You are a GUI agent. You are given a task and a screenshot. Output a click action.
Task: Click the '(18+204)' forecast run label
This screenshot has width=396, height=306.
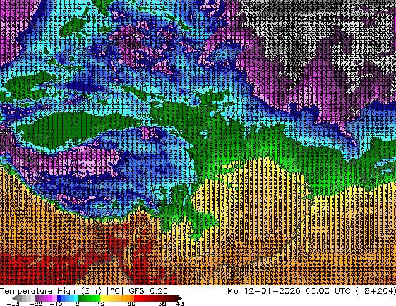[375, 291]
